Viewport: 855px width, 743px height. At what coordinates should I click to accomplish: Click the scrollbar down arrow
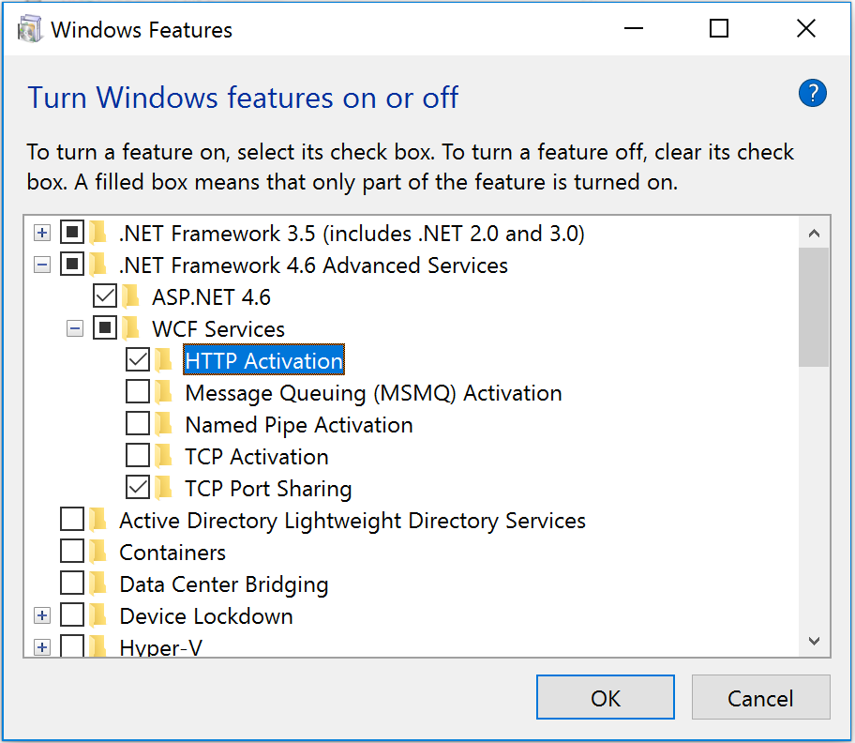click(x=814, y=641)
